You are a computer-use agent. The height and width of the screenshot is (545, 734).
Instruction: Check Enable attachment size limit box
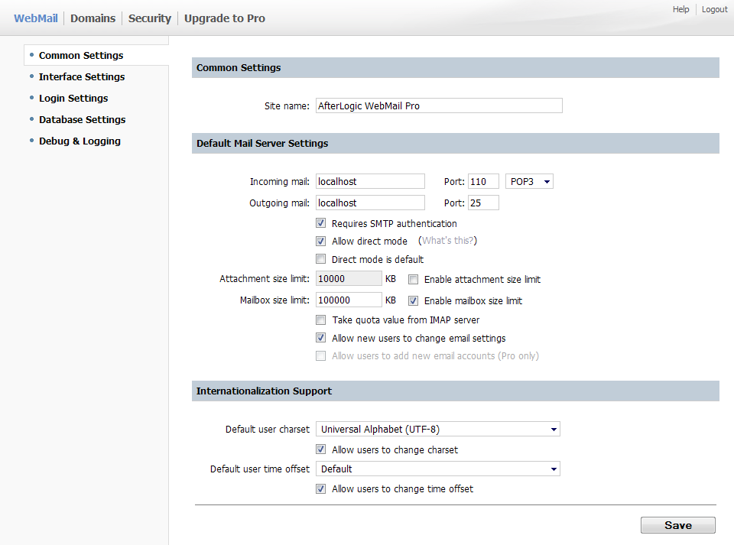pyautogui.click(x=414, y=280)
